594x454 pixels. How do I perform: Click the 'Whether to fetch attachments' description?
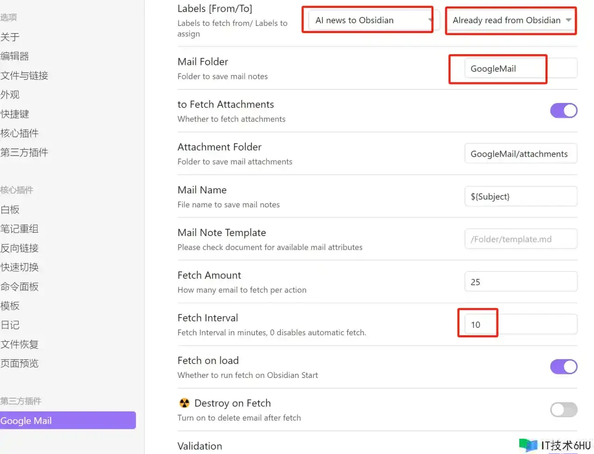click(x=232, y=119)
